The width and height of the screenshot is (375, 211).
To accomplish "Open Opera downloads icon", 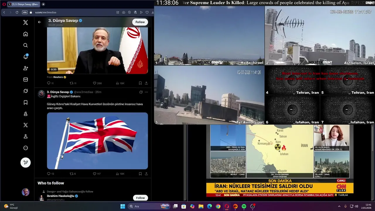I will tap(153, 12).
